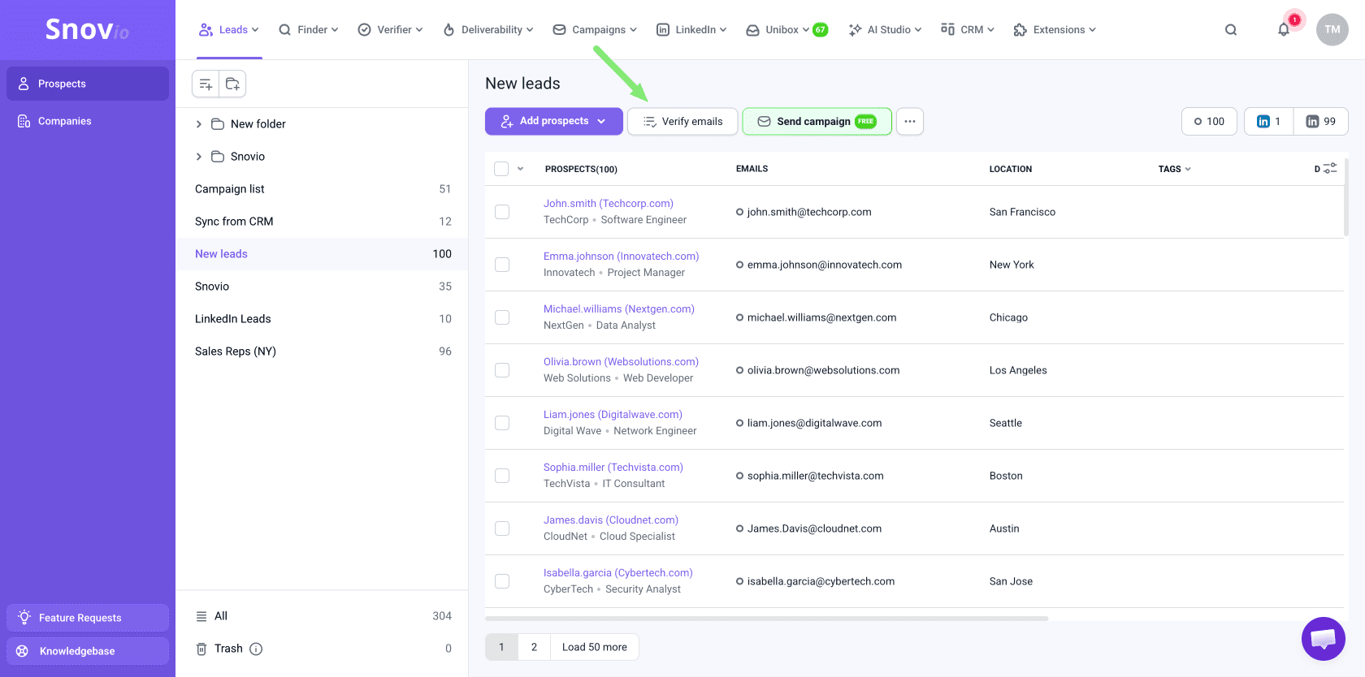The image size is (1365, 677).
Task: Click the search magnifier icon in header
Action: coord(1231,30)
